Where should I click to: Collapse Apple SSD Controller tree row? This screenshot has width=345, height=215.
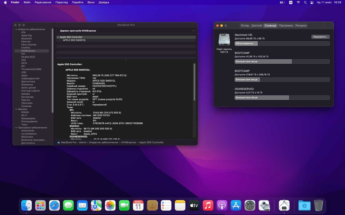58,37
